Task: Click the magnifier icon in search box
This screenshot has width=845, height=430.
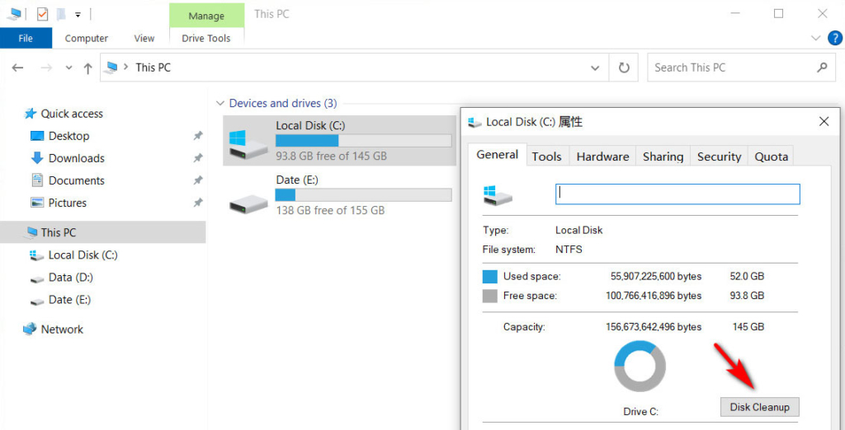Action: pyautogui.click(x=821, y=68)
